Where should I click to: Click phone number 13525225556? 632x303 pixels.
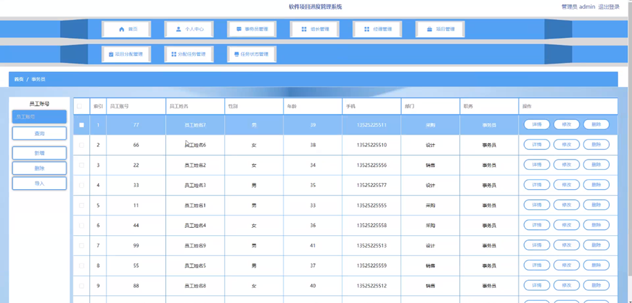[371, 165]
